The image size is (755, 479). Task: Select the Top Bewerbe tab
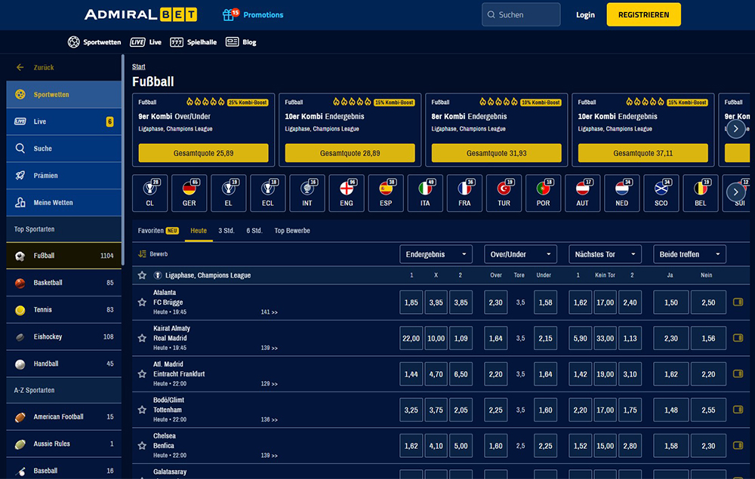[292, 230]
